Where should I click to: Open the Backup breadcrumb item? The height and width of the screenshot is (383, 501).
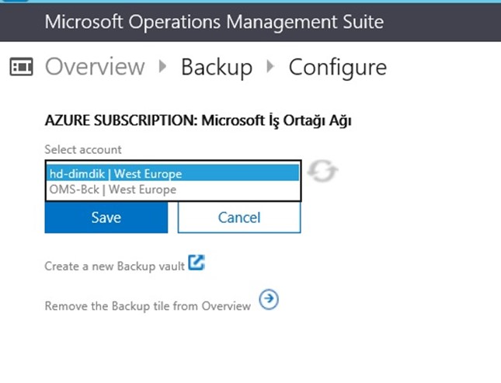click(x=217, y=67)
